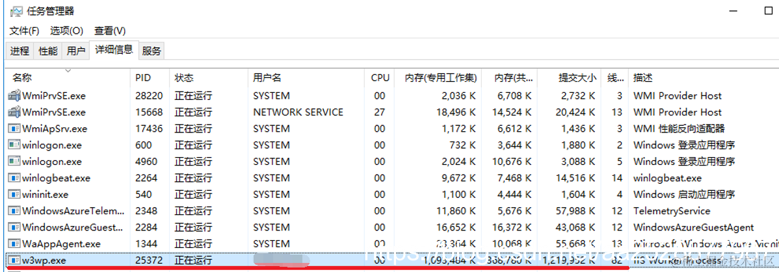Viewport: 779px width, 272px height.
Task: Sort by the 描述 column header
Action: pyautogui.click(x=703, y=77)
